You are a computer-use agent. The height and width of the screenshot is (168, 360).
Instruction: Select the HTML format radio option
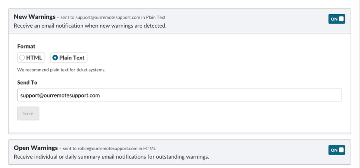pos(31,58)
